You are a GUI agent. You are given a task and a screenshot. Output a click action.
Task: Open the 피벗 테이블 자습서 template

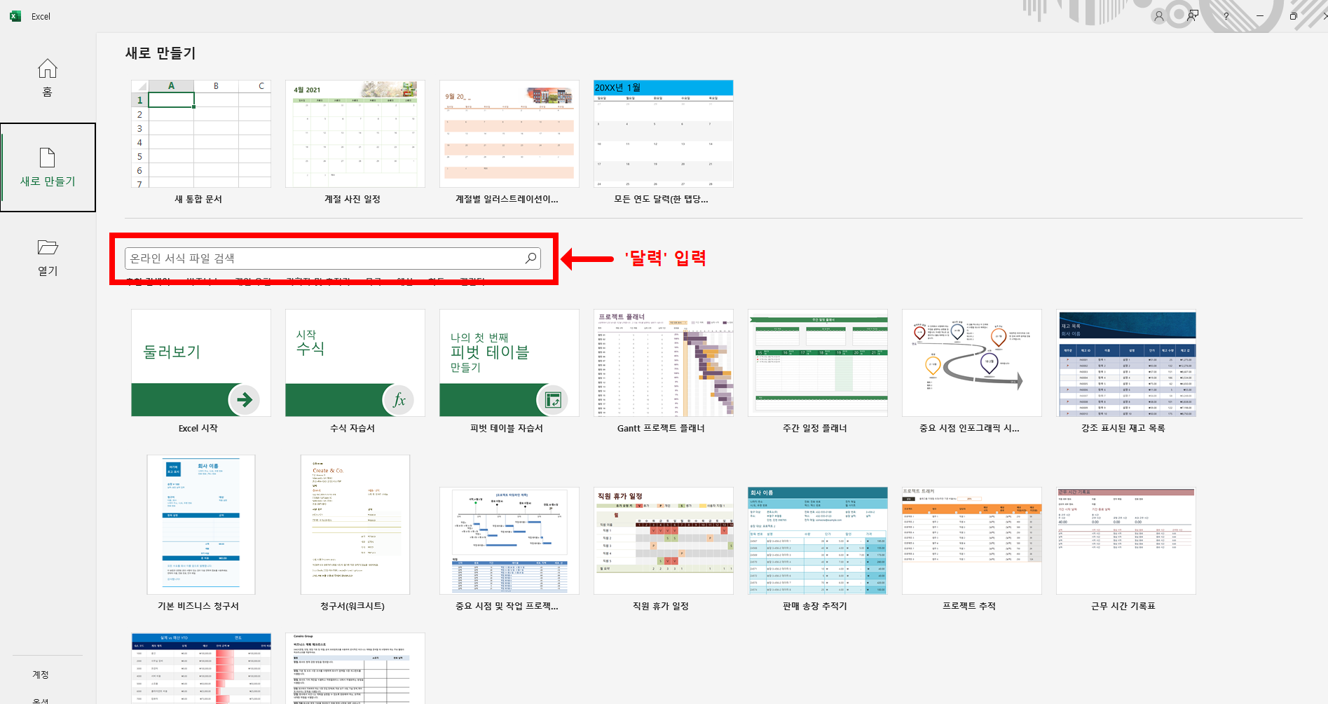509,363
